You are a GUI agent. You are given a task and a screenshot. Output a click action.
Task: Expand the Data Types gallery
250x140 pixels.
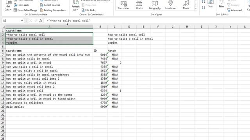pos(196,9)
